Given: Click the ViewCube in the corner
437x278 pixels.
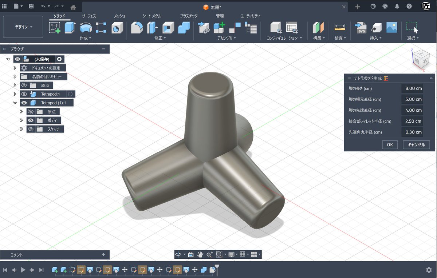Looking at the screenshot, I should (421, 60).
